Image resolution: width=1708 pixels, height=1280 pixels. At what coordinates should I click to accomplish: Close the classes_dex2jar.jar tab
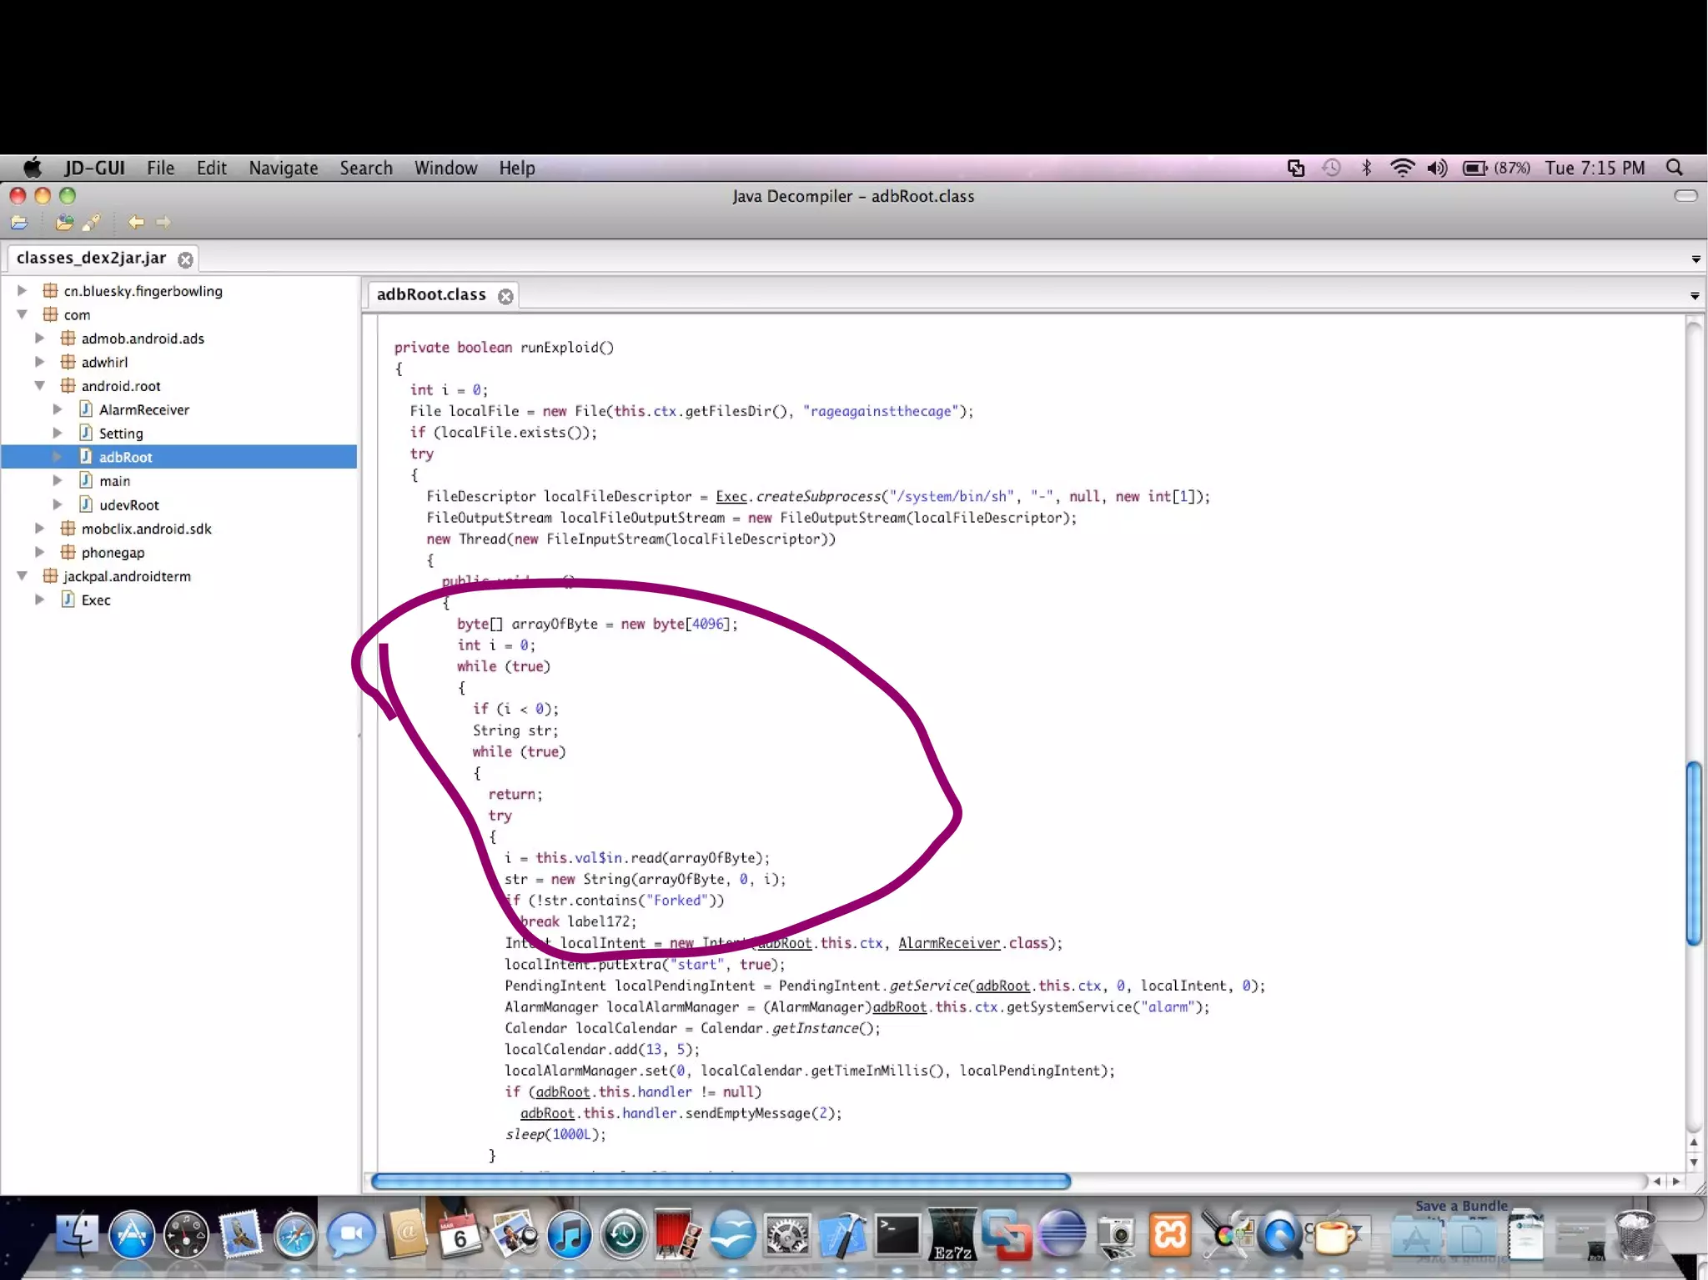[185, 259]
